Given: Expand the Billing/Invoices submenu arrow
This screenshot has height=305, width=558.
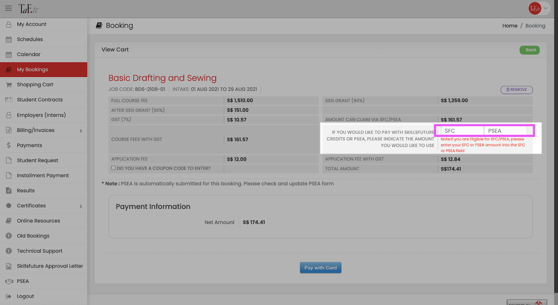Looking at the screenshot, I should (x=81, y=131).
